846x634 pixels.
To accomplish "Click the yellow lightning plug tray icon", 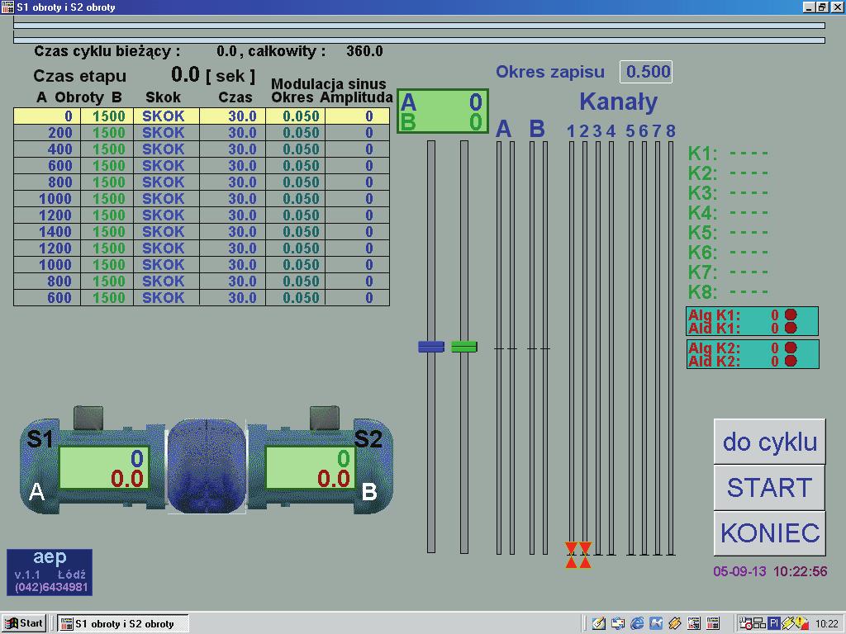I will pyautogui.click(x=788, y=623).
